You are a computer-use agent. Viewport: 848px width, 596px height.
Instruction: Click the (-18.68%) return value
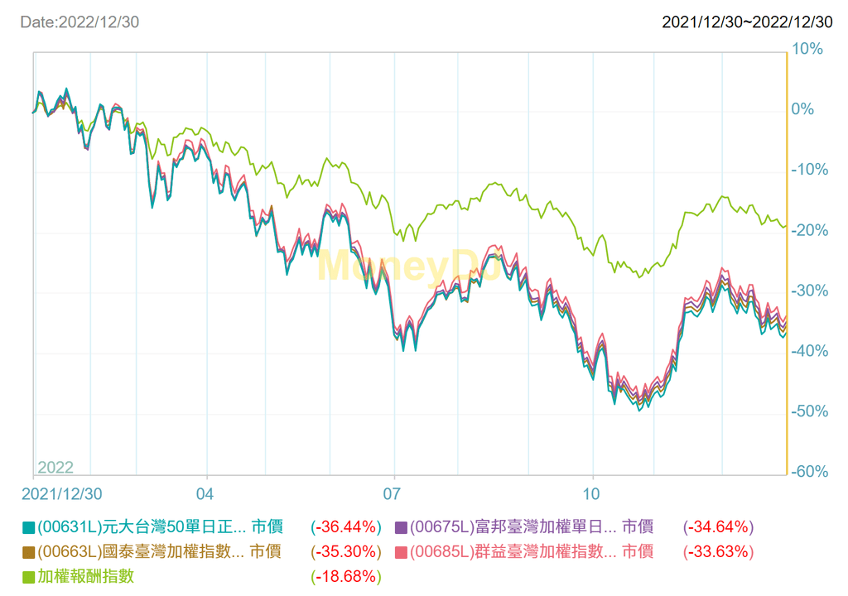click(x=346, y=576)
